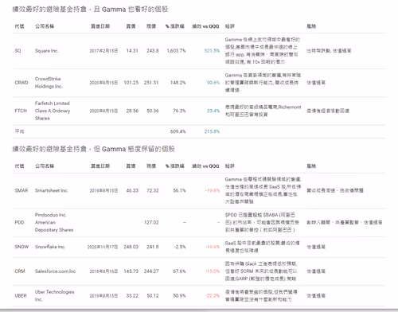The image size is (398, 312).
Task: Select the 33.22 buy price cell
Action: [x=132, y=295]
